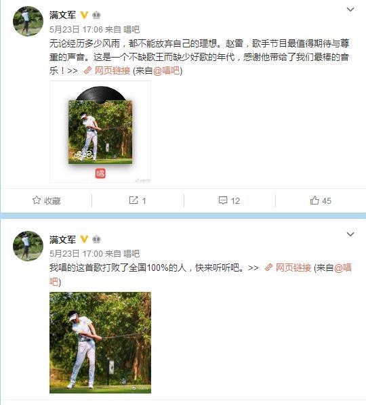Open the vinyl record album thumbnail
Viewport: 366px width, 405px height.
(100, 132)
